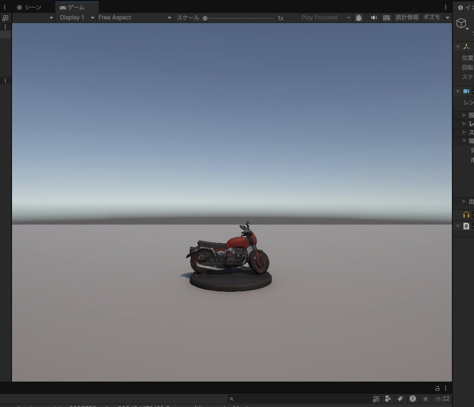Click the warning filter icon in bottom bar
Image resolution: width=474 pixels, height=407 pixels.
pyautogui.click(x=413, y=398)
